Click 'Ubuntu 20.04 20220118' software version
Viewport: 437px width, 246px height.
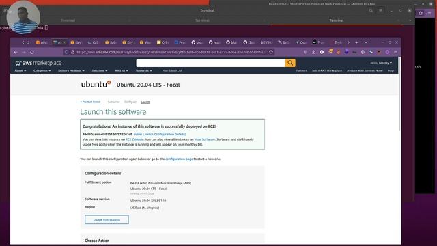(148, 200)
